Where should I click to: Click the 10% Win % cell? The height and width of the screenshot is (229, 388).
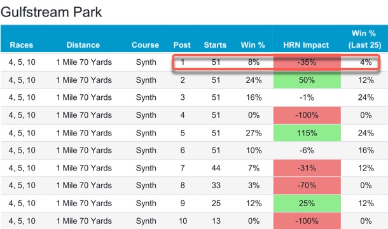pyautogui.click(x=254, y=150)
